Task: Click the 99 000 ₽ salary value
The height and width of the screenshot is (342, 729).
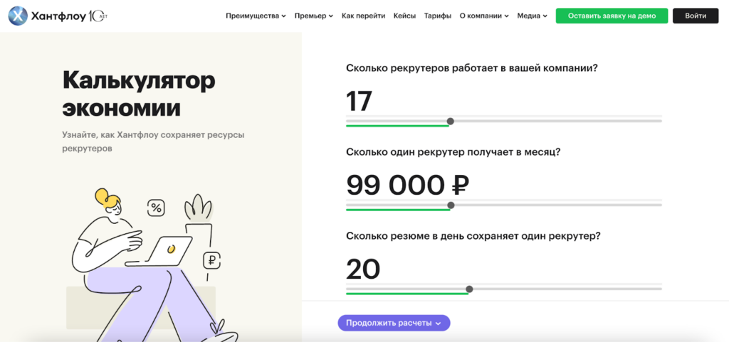Action: pyautogui.click(x=407, y=185)
